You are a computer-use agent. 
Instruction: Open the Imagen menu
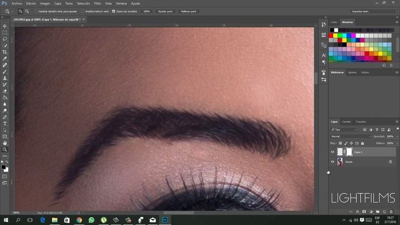coord(45,4)
